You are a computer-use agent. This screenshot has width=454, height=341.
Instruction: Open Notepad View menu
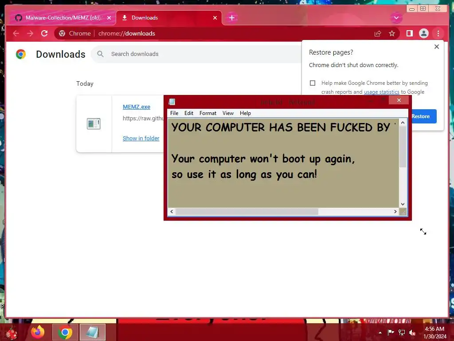pos(228,113)
